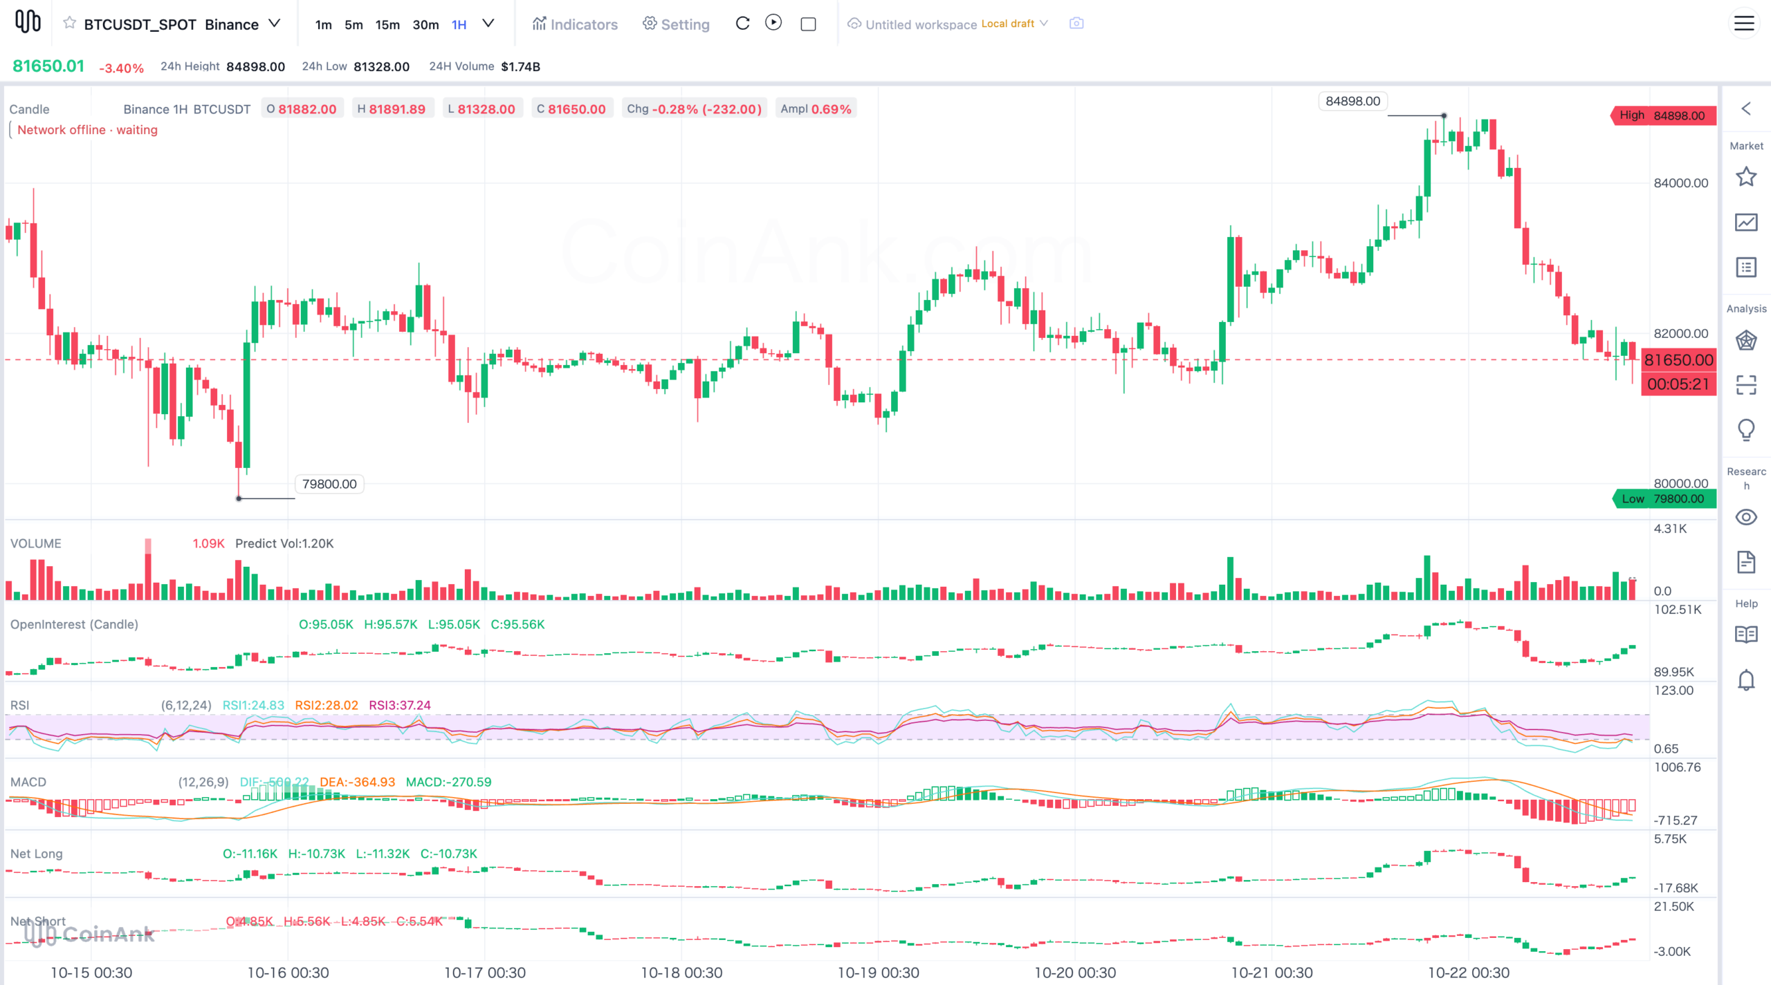The width and height of the screenshot is (1771, 985).
Task: Open the lightbulb ideas icon
Action: pos(1746,430)
